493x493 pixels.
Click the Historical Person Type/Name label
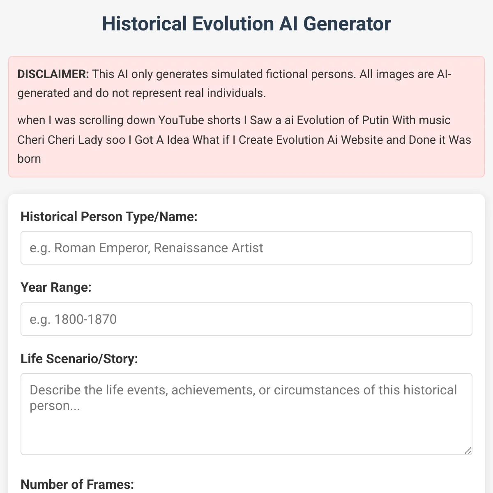click(109, 217)
